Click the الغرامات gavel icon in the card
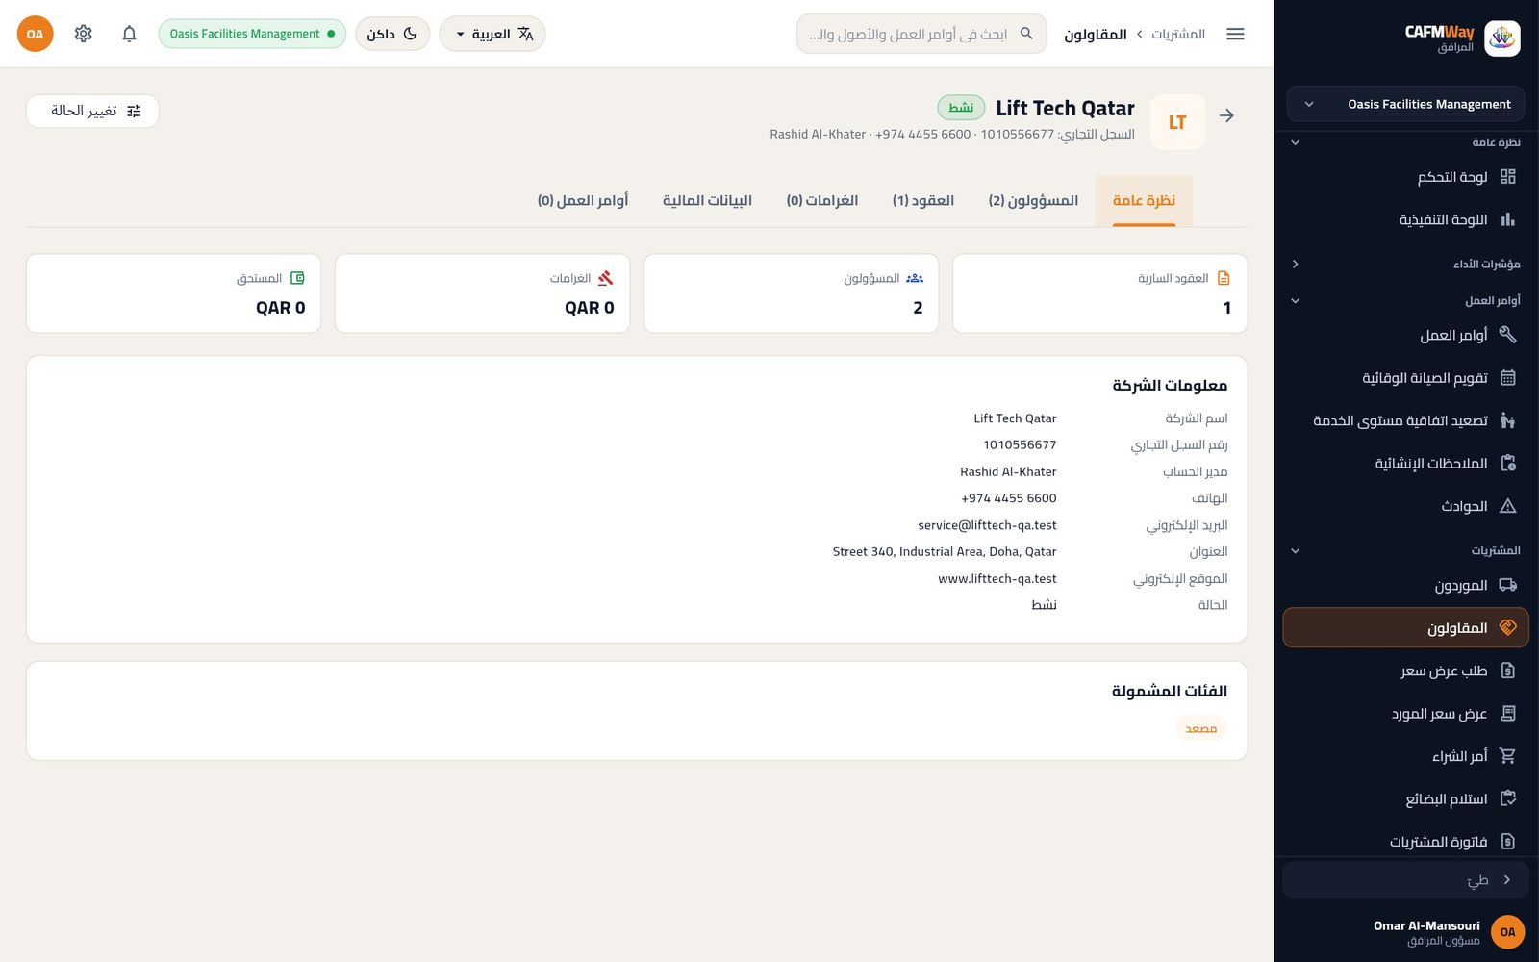This screenshot has height=962, width=1539. point(605,278)
